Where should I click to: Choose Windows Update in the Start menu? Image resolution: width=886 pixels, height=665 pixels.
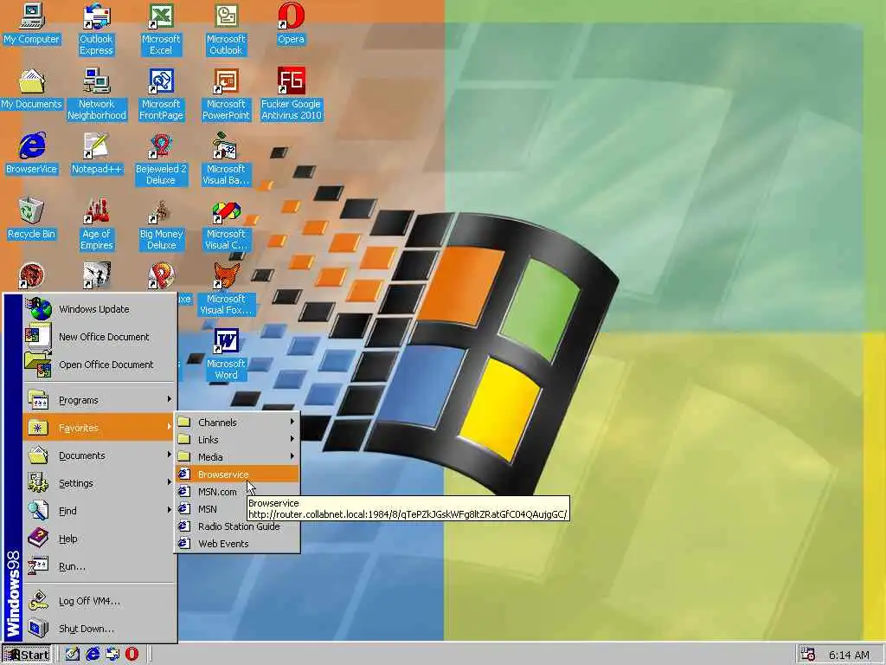tap(100, 309)
